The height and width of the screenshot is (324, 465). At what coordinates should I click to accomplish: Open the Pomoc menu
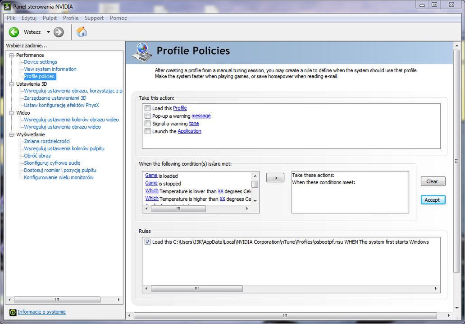pyautogui.click(x=119, y=18)
